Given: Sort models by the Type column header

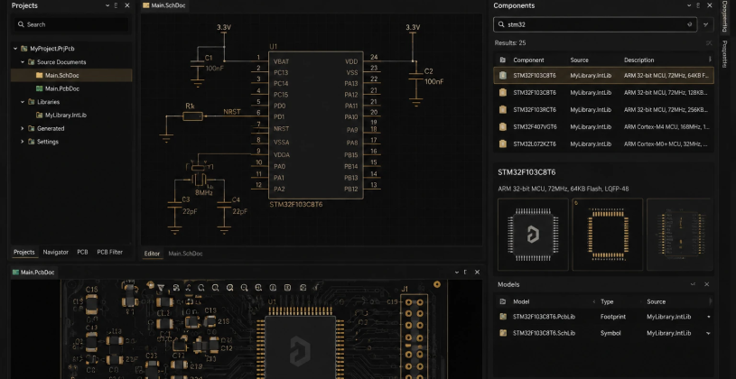Looking at the screenshot, I should 607,301.
